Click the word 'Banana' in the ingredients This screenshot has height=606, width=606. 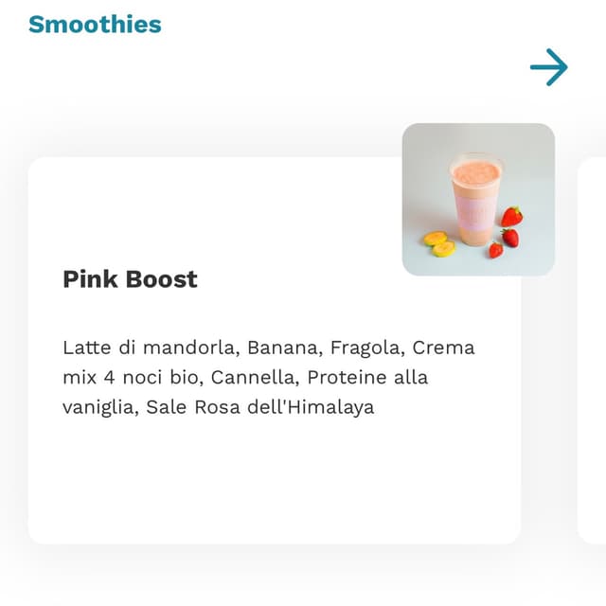(282, 348)
